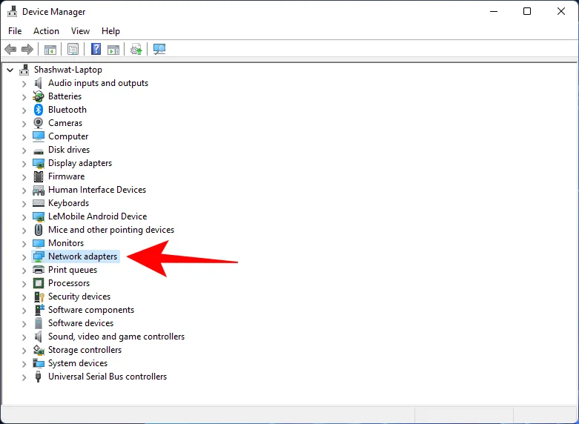Click the Device Manager title bar icon
Viewport: 579px width, 424px height.
click(12, 12)
